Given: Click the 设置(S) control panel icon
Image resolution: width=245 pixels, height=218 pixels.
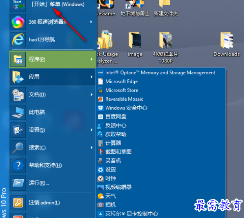Looking at the screenshot, I should [18, 130].
